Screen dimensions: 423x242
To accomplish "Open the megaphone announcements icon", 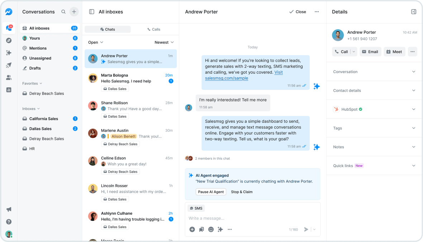I will pos(8,209).
